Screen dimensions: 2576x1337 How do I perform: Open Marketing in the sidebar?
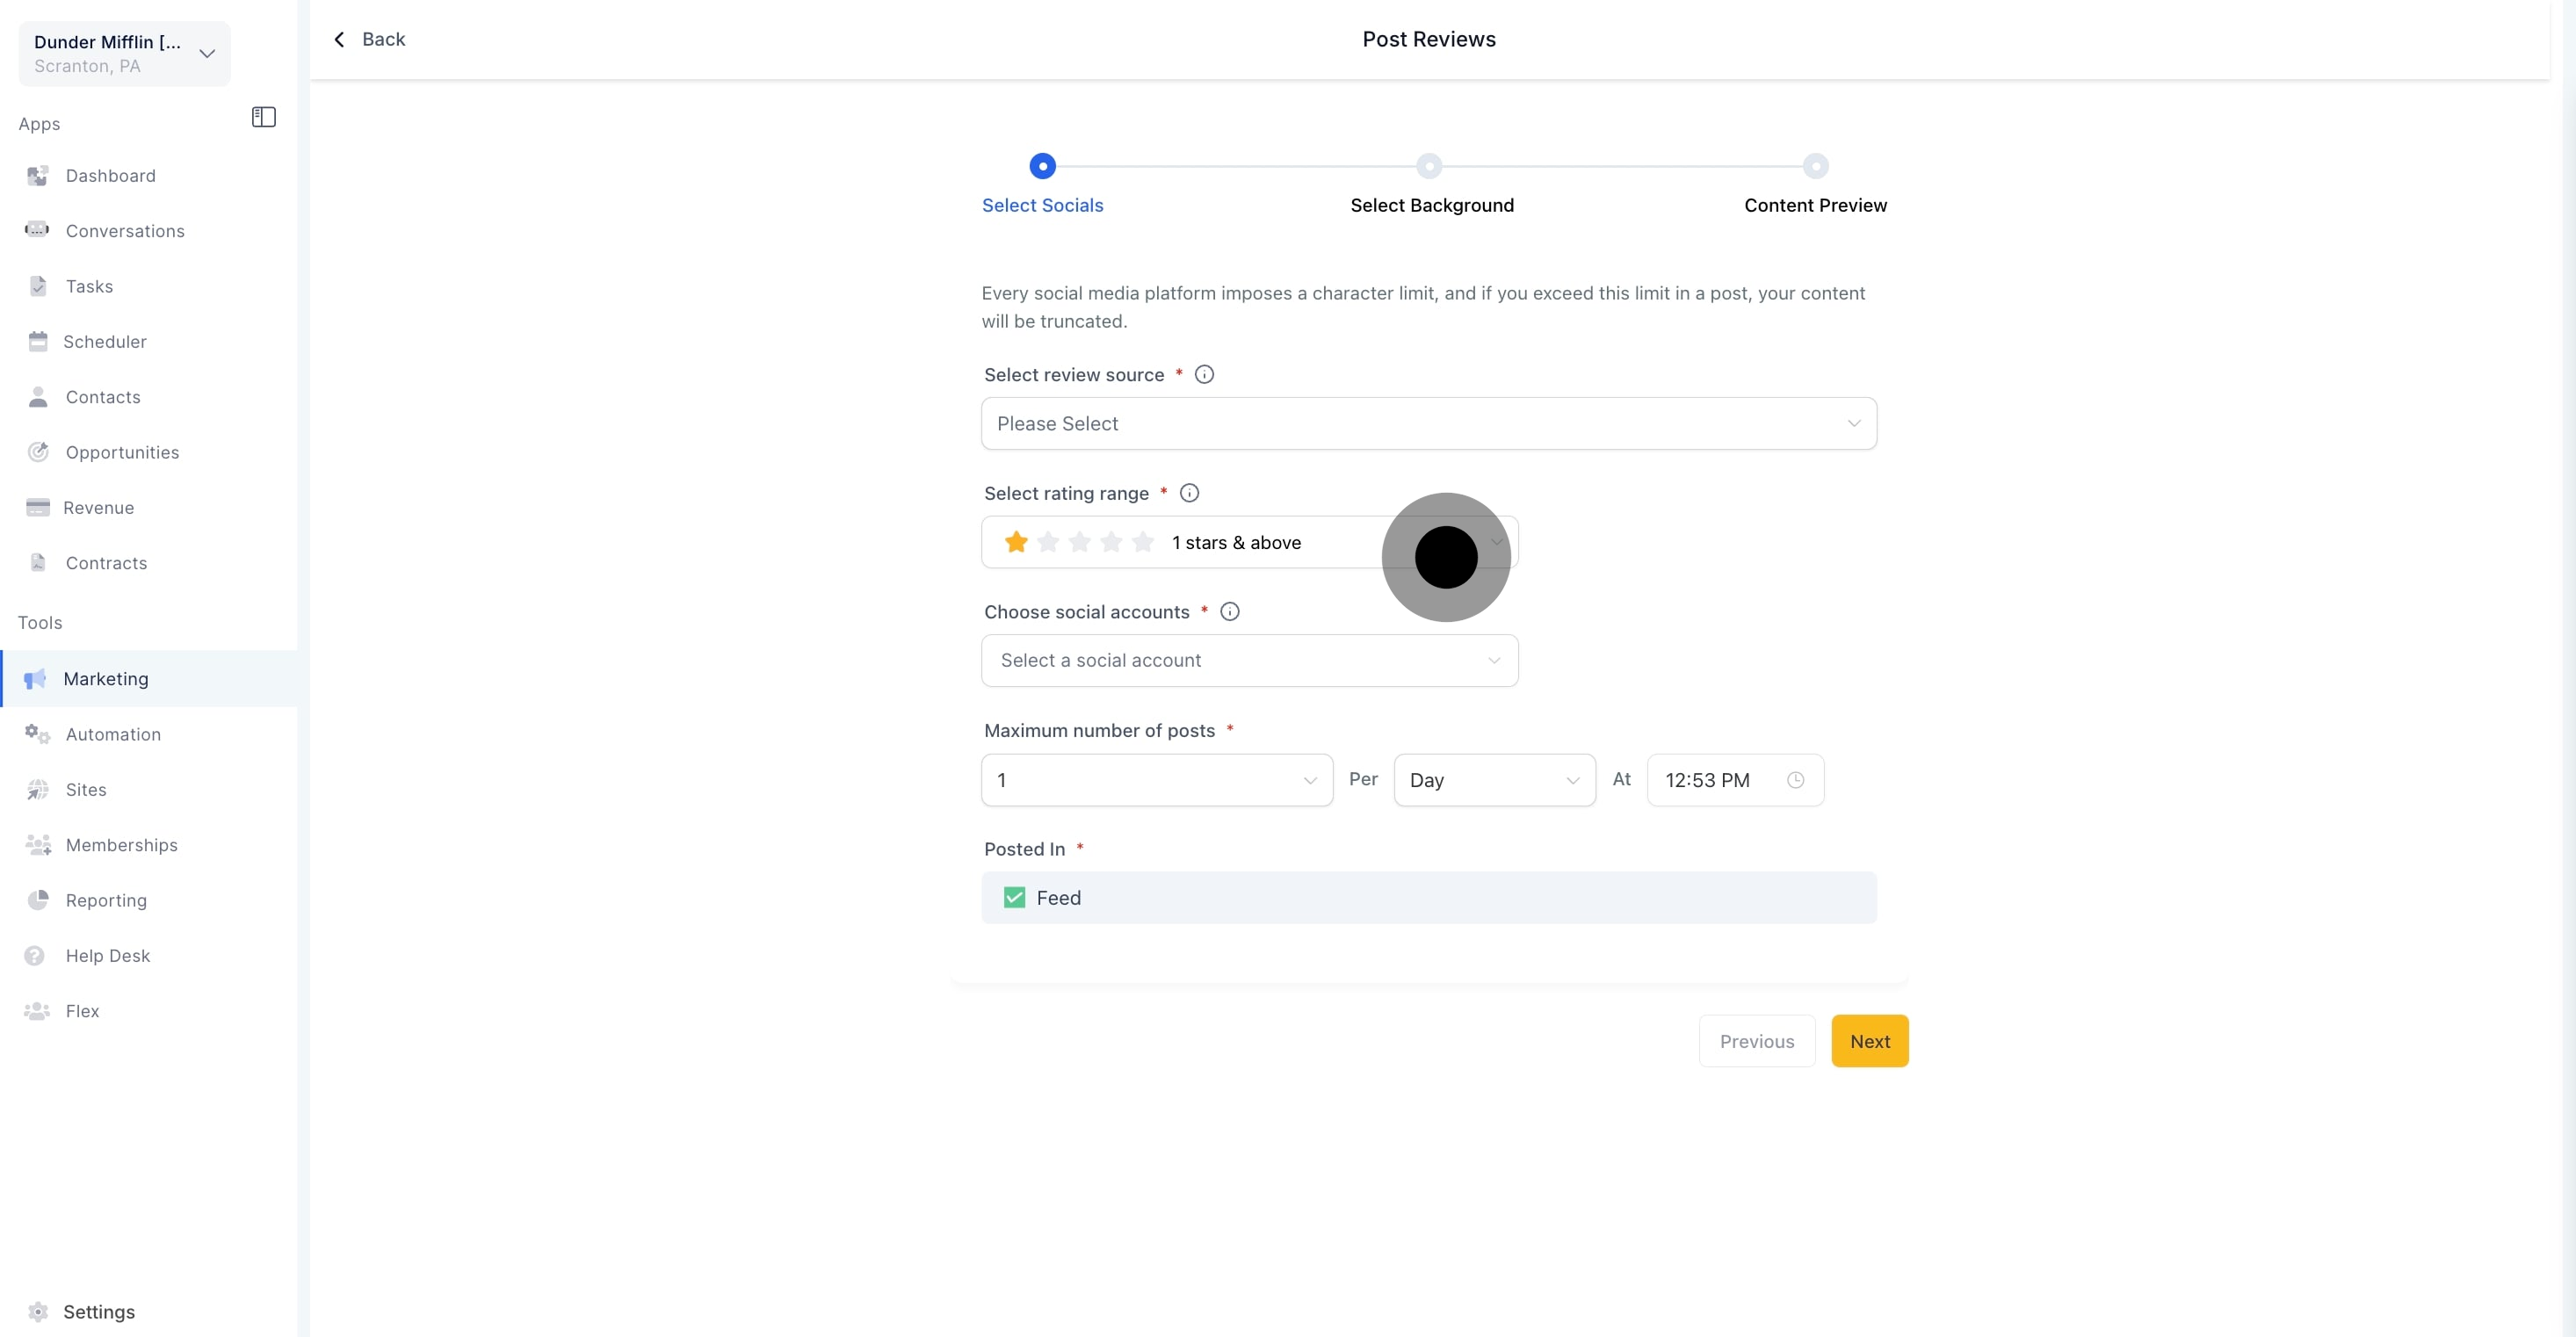pyautogui.click(x=105, y=679)
